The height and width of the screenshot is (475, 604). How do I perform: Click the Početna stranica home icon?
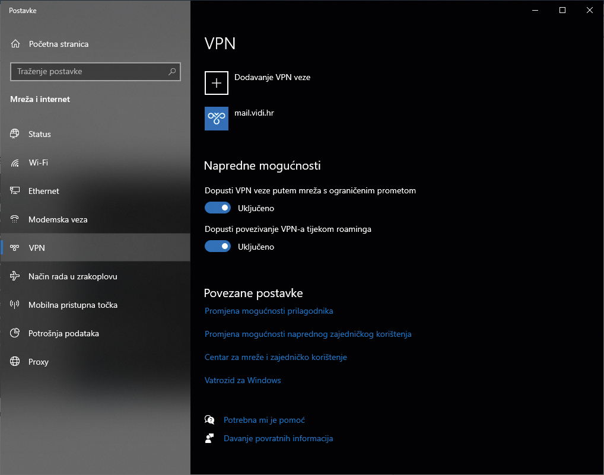(x=15, y=44)
